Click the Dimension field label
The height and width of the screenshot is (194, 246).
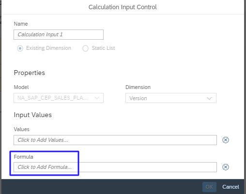tap(138, 87)
